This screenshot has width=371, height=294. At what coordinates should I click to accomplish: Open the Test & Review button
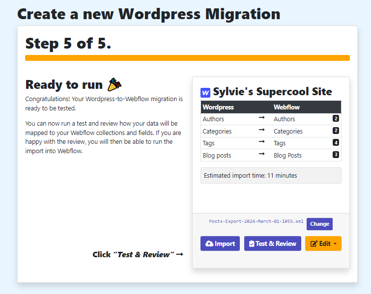point(273,243)
